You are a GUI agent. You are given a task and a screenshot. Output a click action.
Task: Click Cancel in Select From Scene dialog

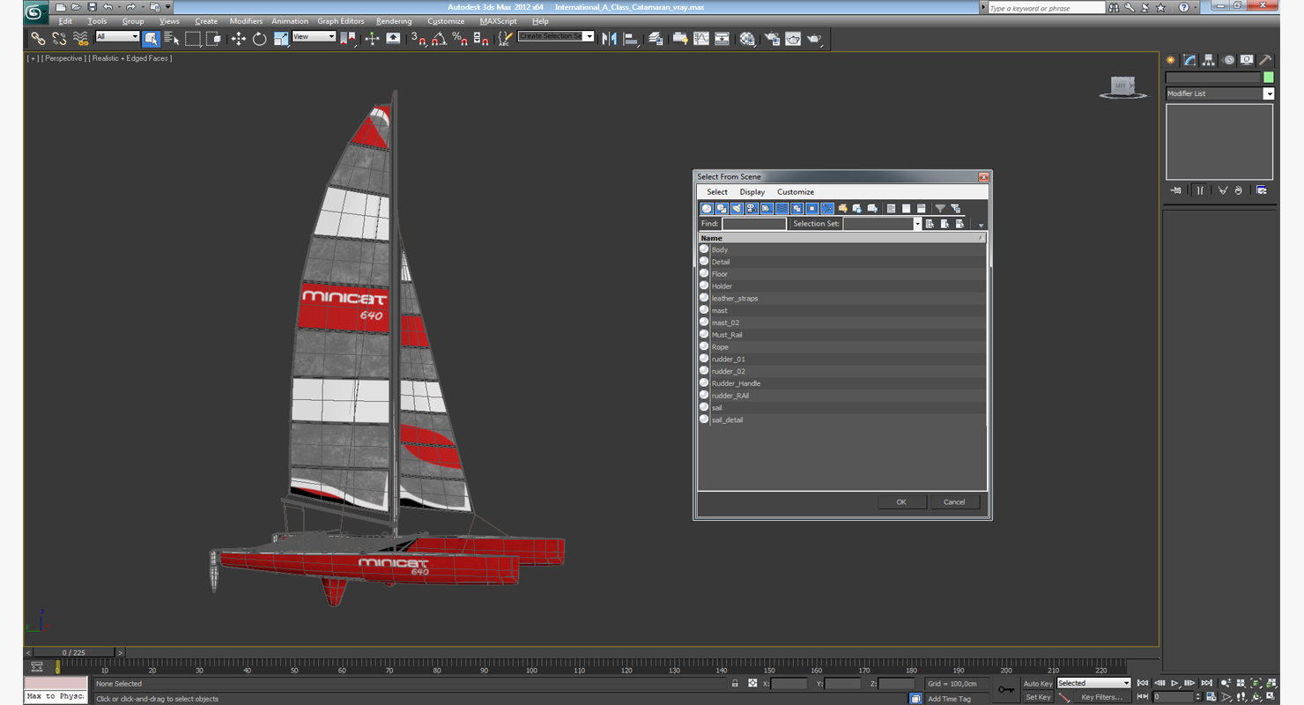pos(954,502)
